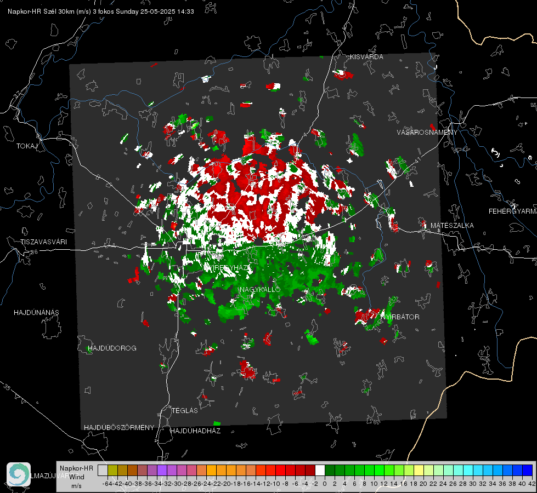Select the white swatch in wind legend

click(320, 470)
